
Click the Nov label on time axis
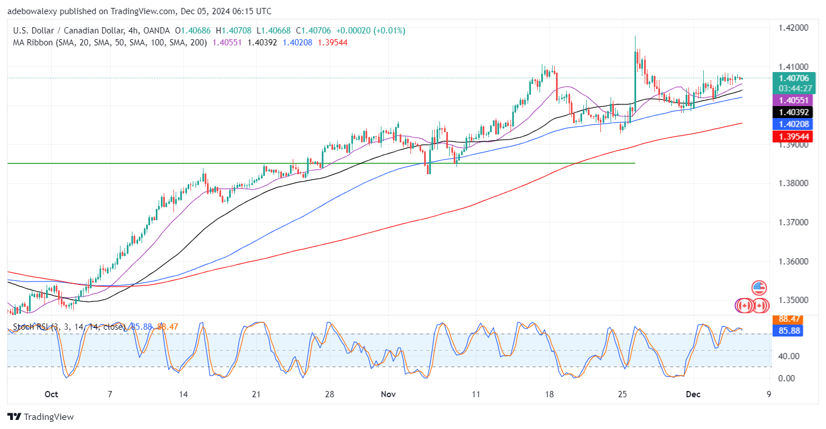point(389,394)
